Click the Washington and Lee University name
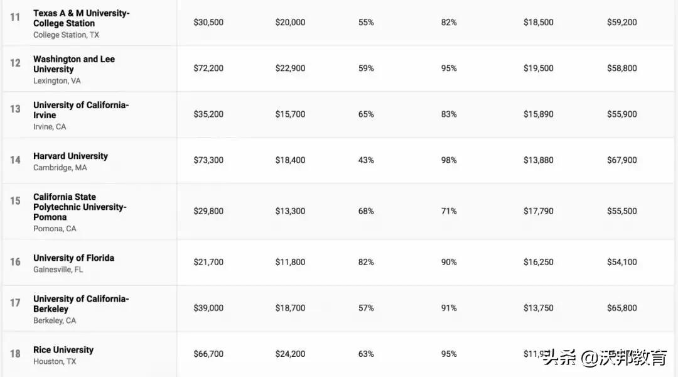Viewport: 678px width, 377px height. tap(74, 64)
